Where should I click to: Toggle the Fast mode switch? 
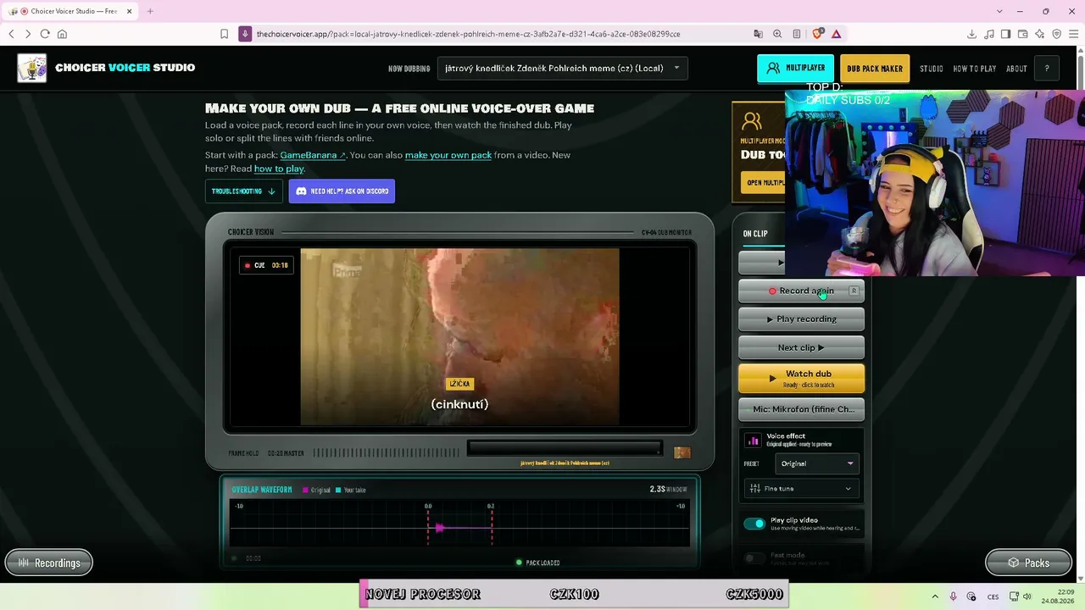click(754, 558)
